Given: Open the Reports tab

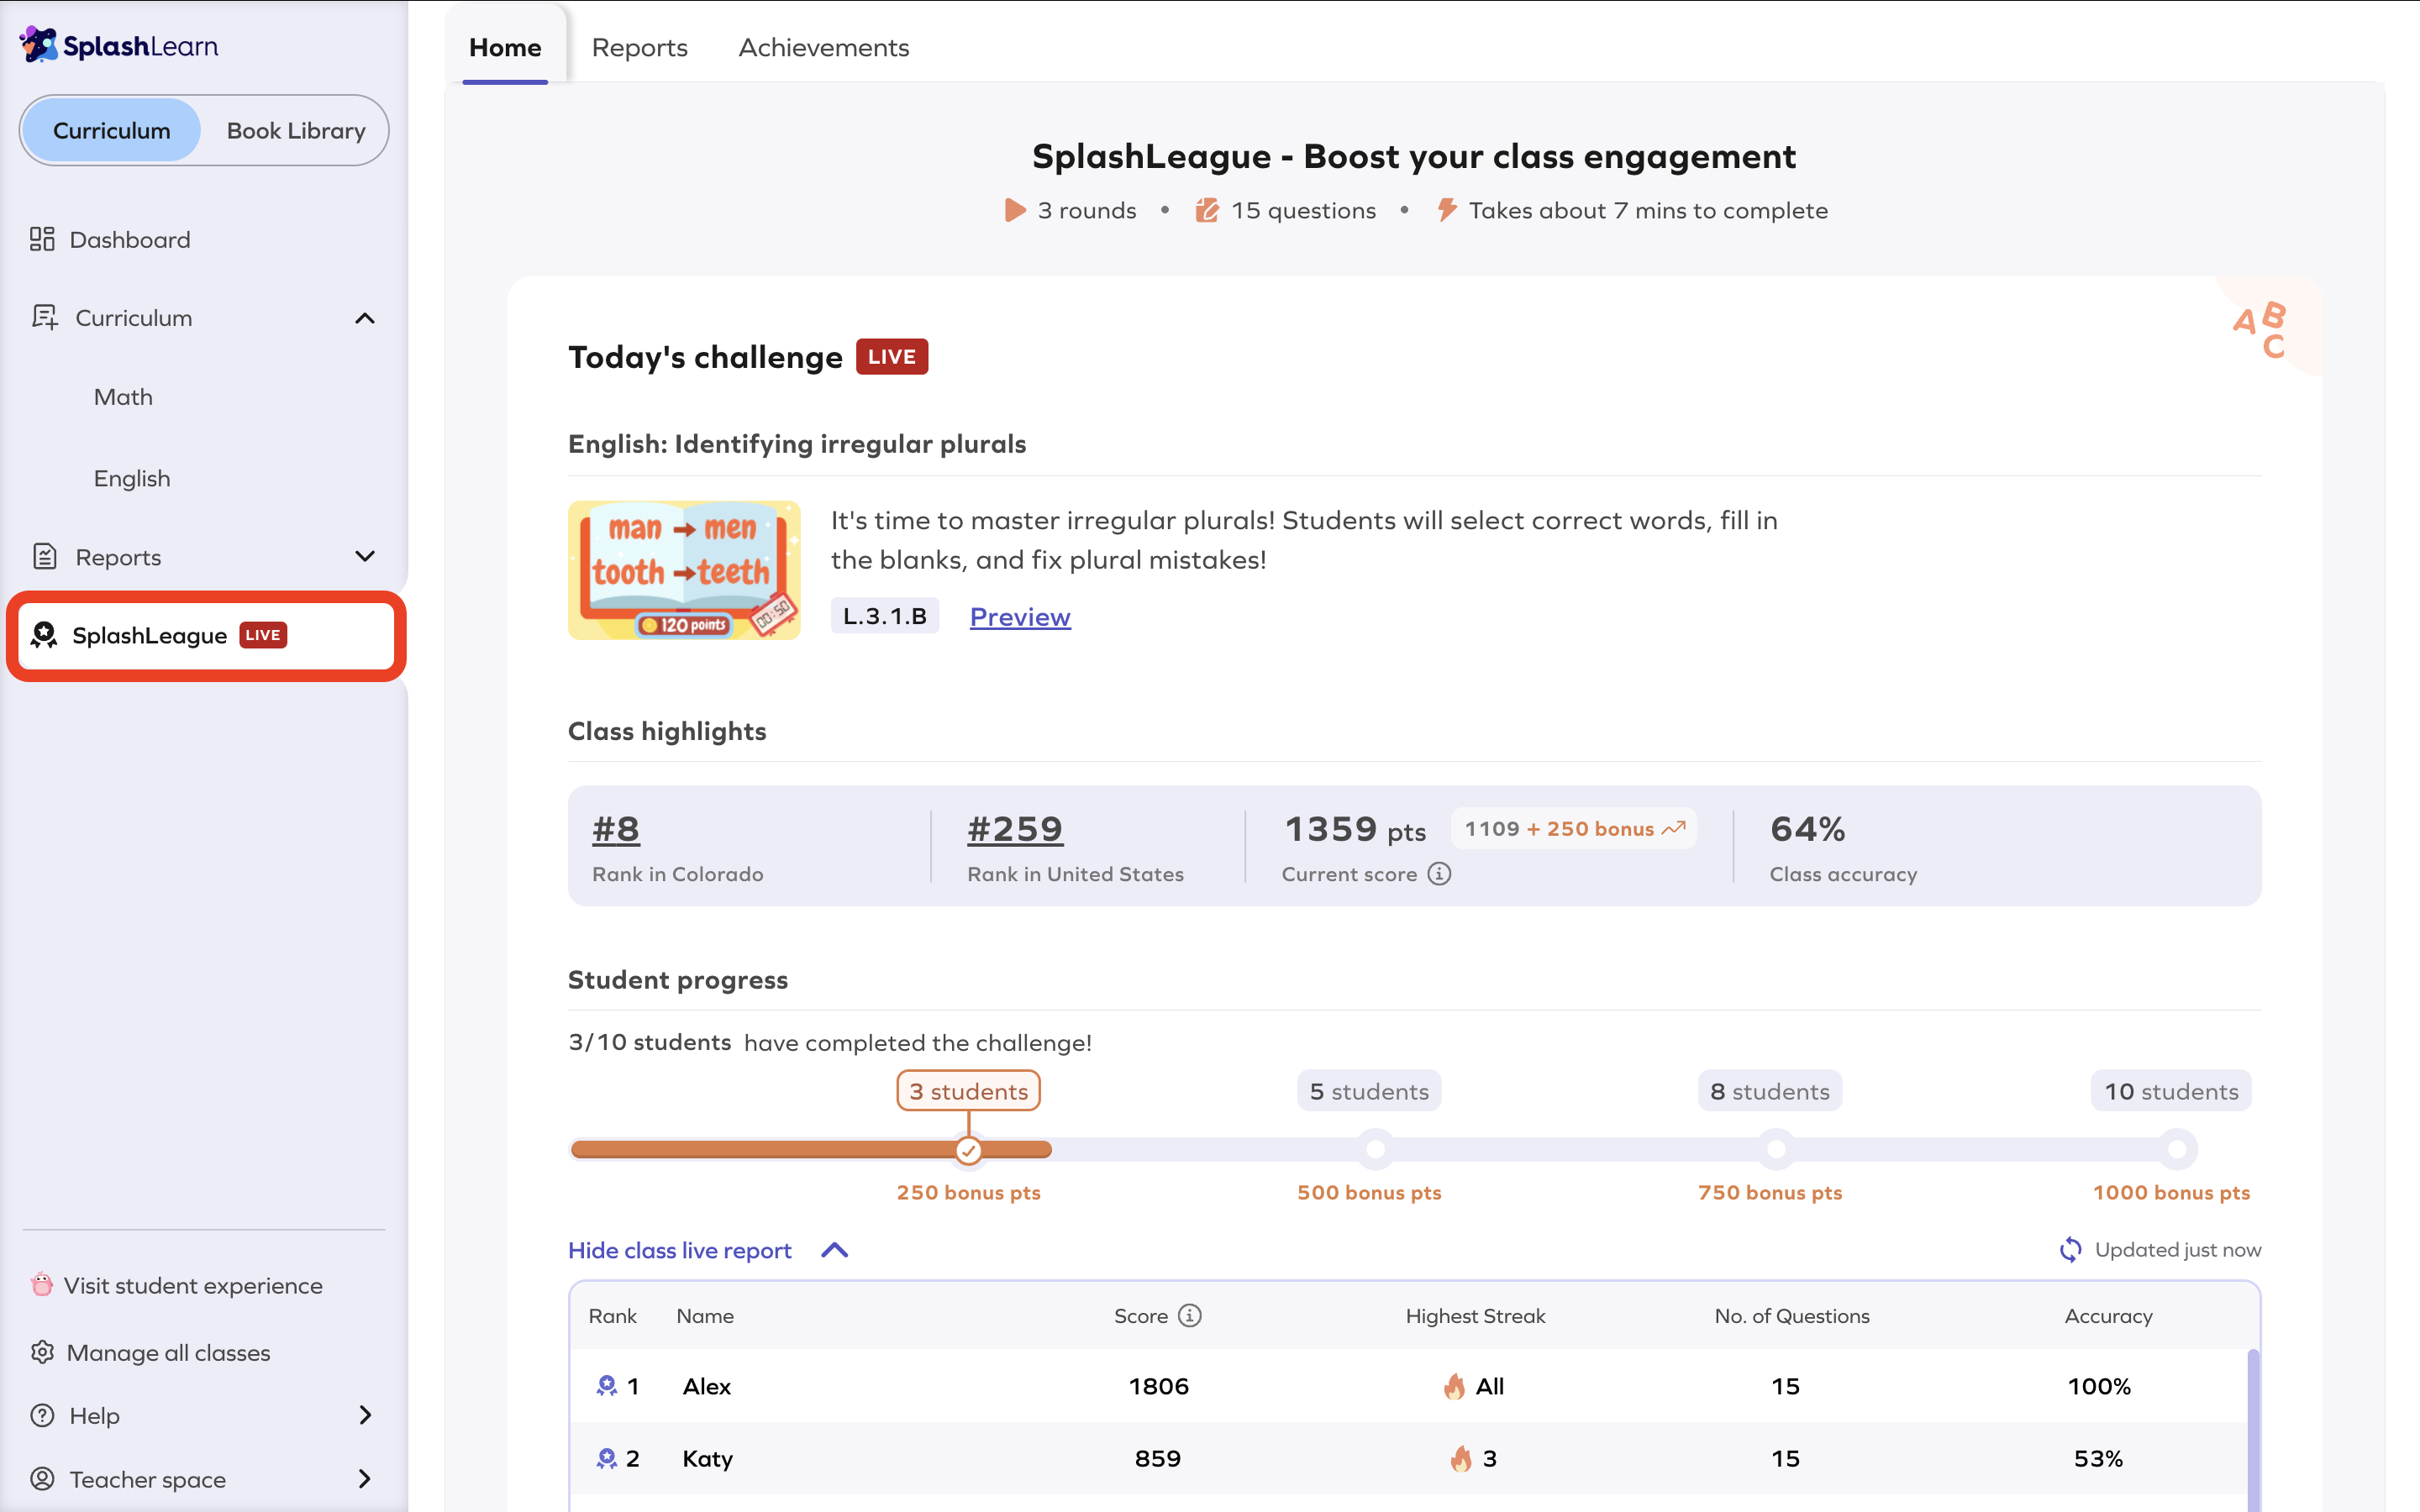Looking at the screenshot, I should tap(639, 47).
